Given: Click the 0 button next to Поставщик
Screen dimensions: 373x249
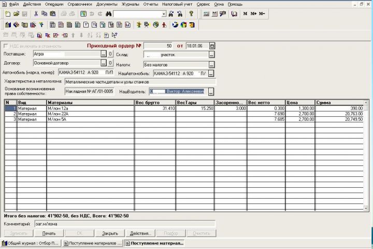Looking at the screenshot, I should (x=110, y=54).
